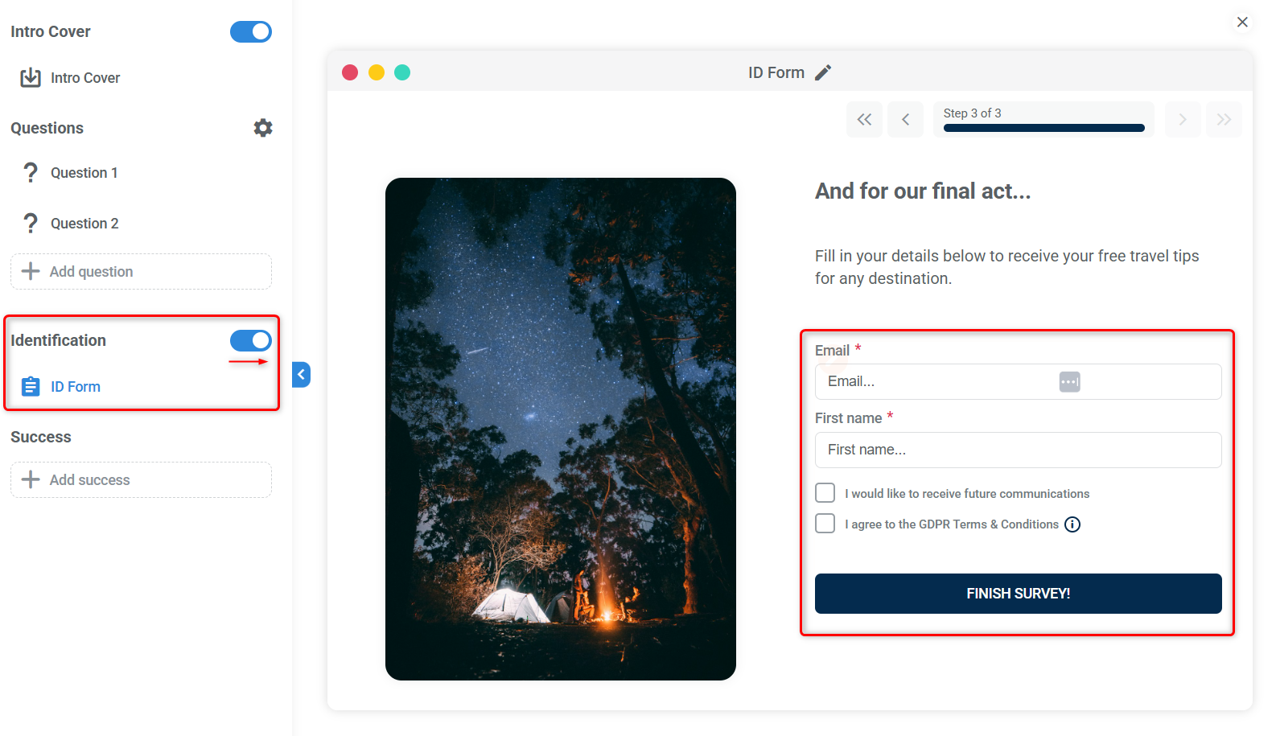Viewport: 1276px width, 736px height.
Task: Click the plus icon beside Add success
Action: point(31,479)
